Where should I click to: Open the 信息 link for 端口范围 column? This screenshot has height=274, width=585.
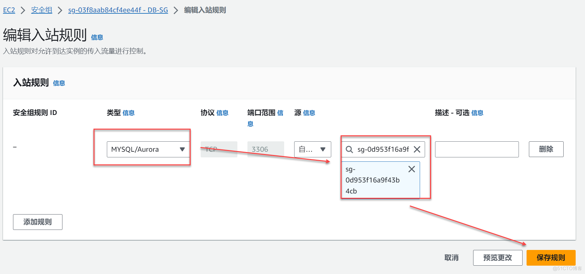(x=280, y=113)
